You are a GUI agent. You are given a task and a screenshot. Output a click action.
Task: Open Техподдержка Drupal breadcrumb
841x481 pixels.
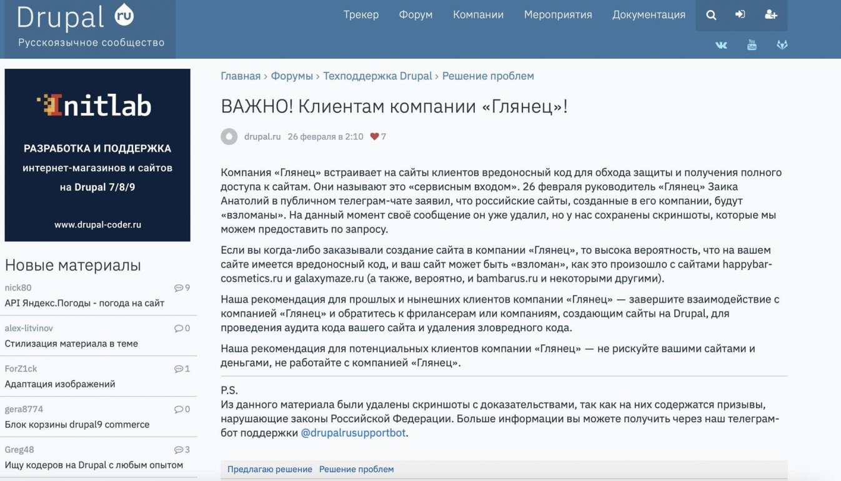[x=377, y=76]
